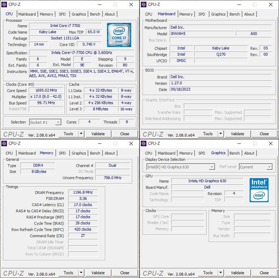Click Validate on the Memory window
Image resolution: width=279 pixels, height=278 pixels.
pos(98,273)
